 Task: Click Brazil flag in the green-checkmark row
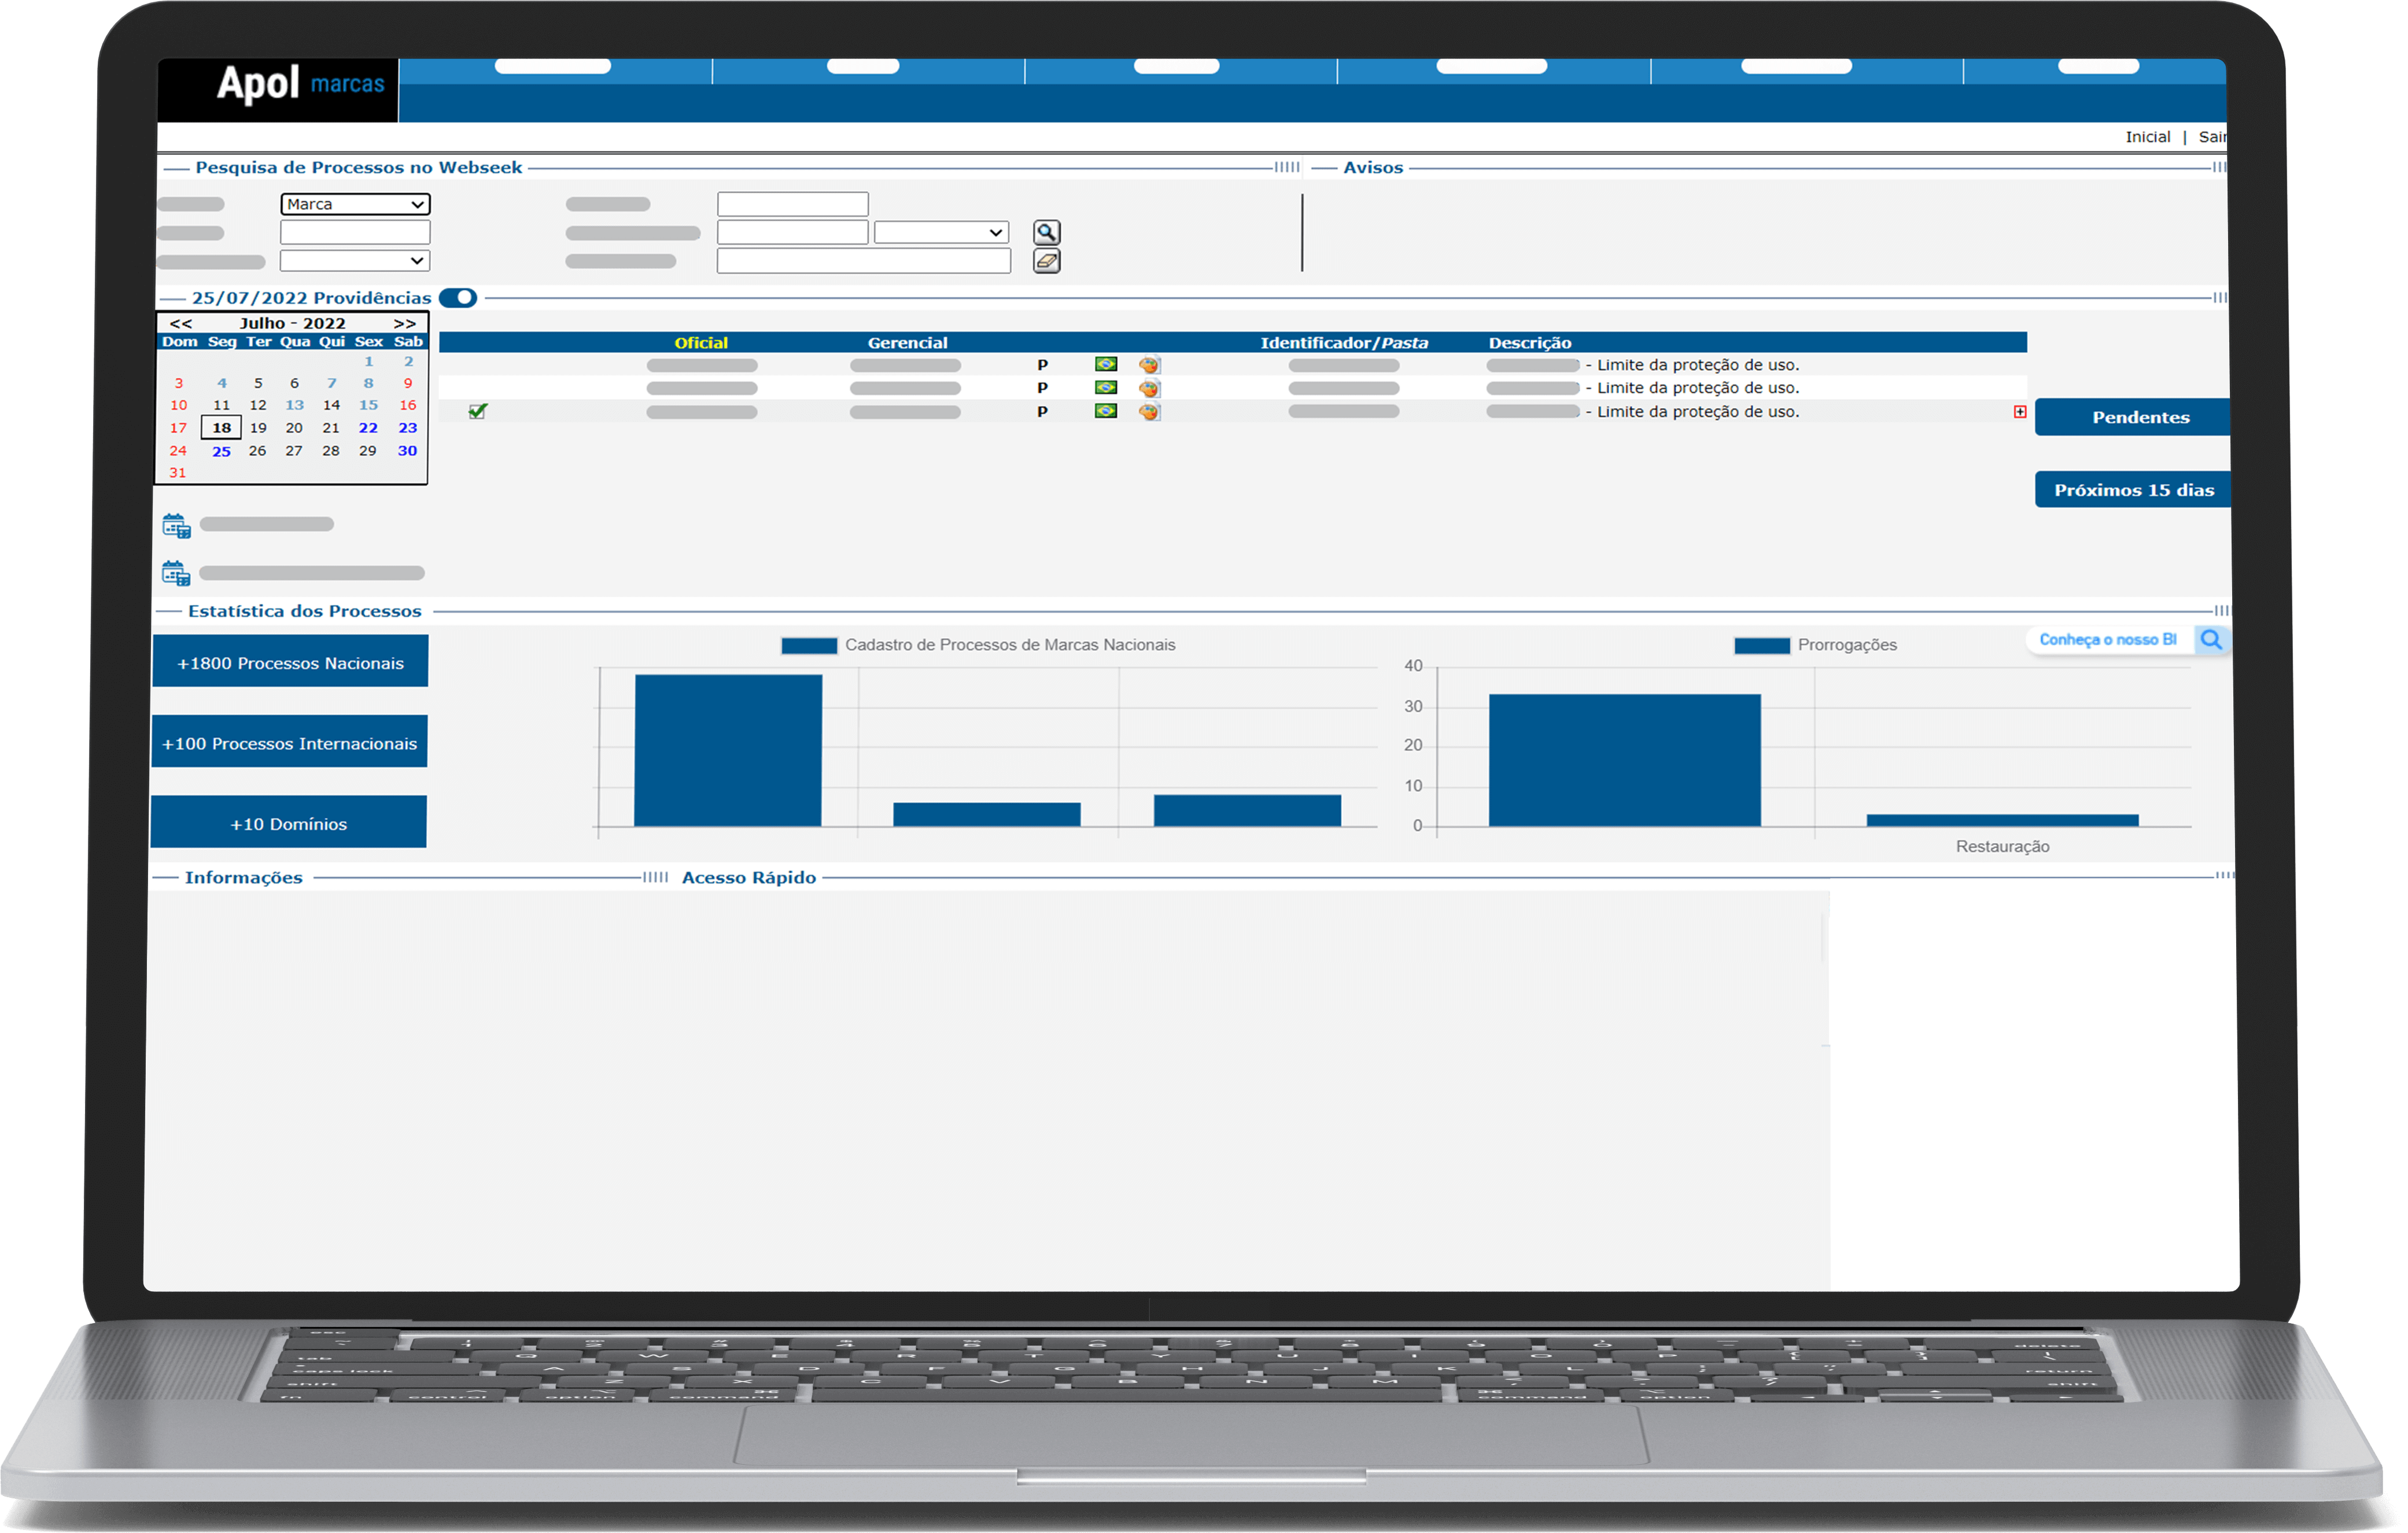(x=1105, y=411)
